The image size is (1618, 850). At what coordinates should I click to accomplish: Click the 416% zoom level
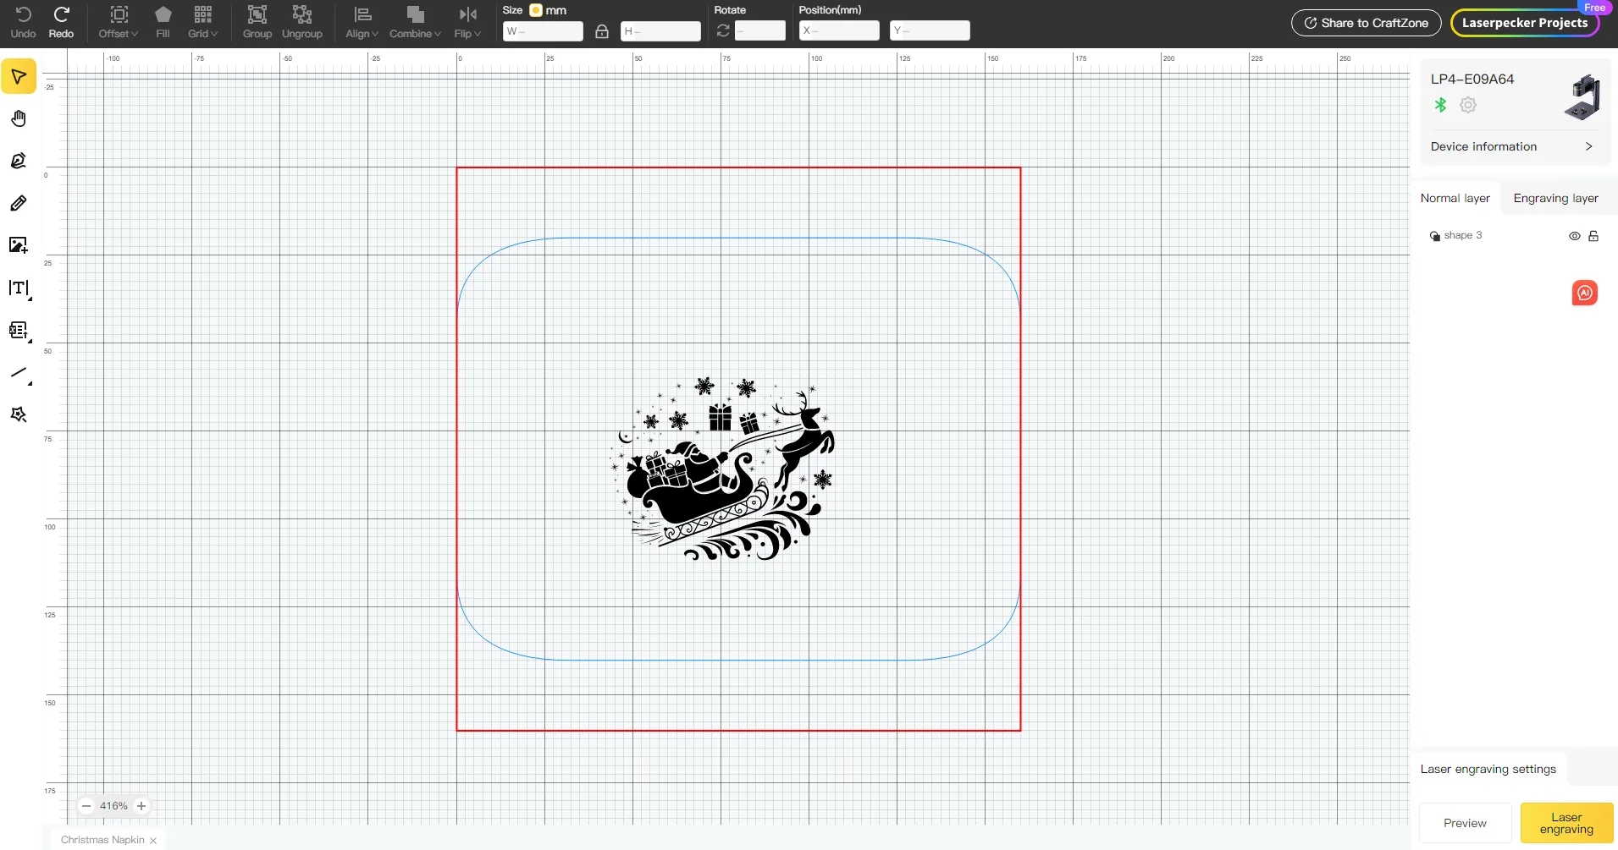click(x=113, y=806)
